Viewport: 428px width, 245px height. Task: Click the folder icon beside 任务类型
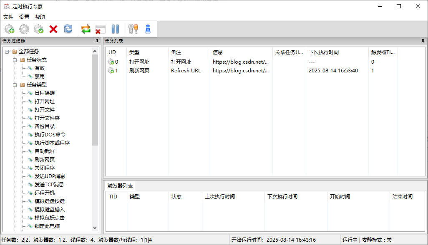pos(23,85)
